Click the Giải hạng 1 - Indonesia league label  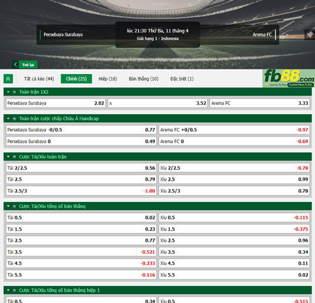157,38
